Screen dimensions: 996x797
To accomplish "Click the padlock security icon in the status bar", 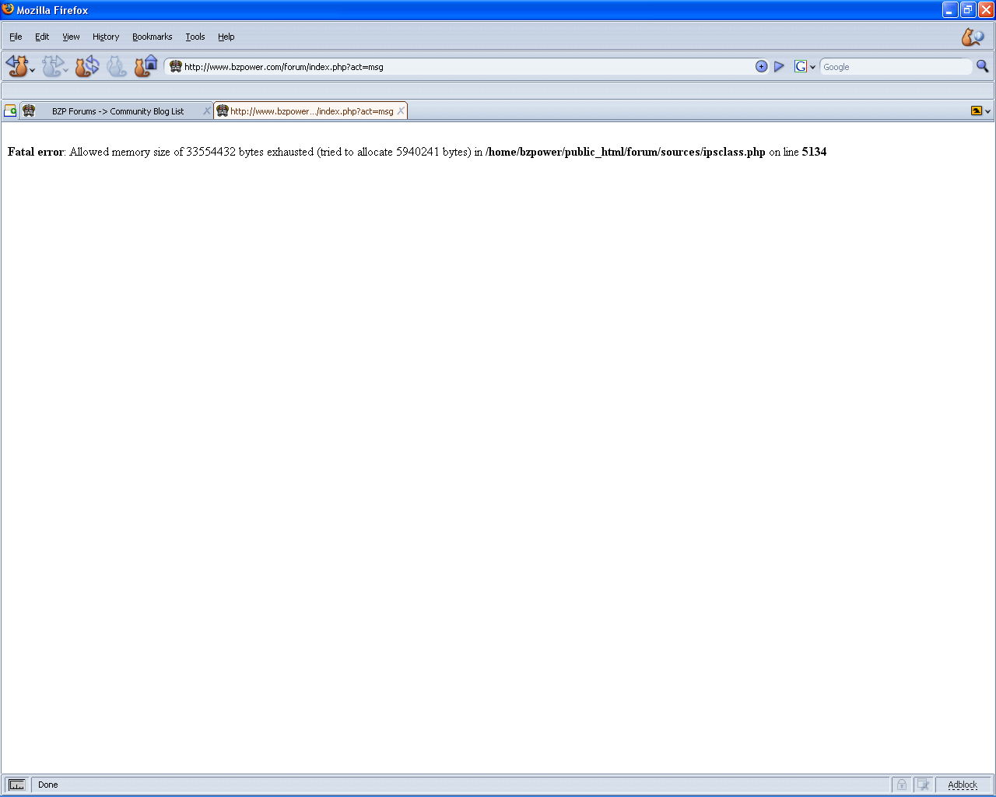I will [902, 785].
